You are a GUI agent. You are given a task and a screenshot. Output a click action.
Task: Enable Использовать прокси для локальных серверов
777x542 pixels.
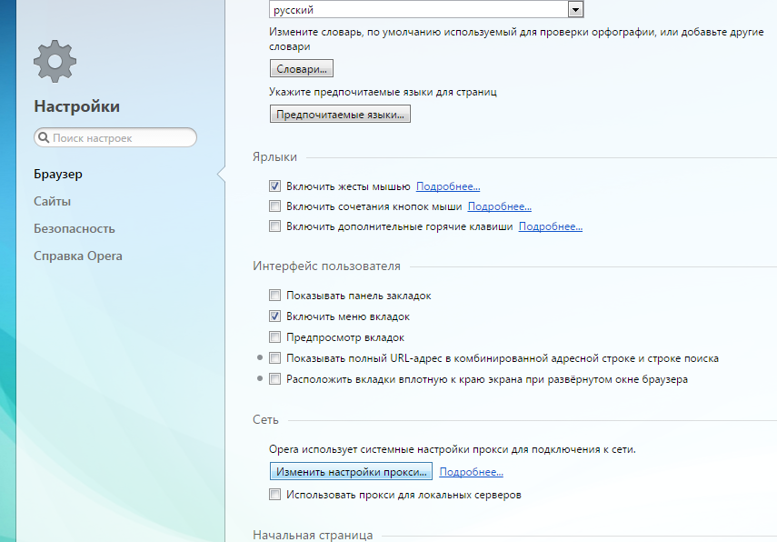[275, 495]
